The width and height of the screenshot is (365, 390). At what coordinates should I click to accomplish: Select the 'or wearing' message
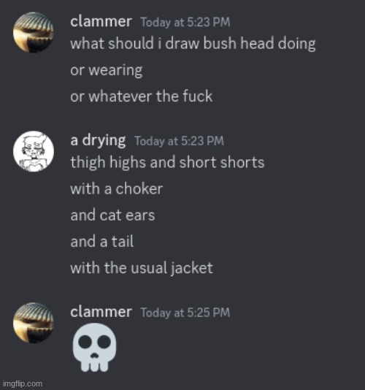point(107,71)
